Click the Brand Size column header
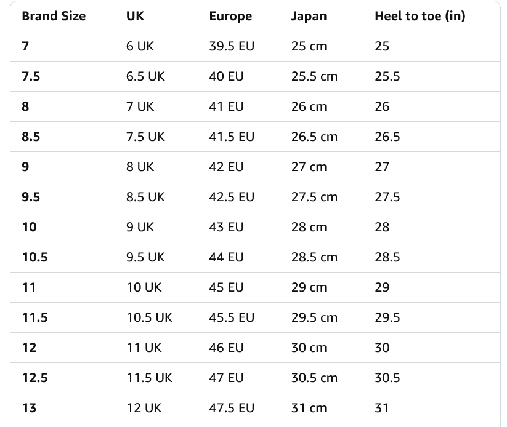Screen dimensions: 507x427 pyautogui.click(x=54, y=17)
